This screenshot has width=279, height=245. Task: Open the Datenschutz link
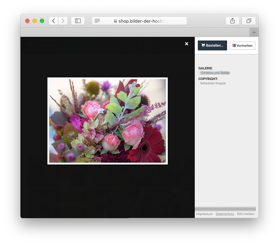pyautogui.click(x=225, y=214)
